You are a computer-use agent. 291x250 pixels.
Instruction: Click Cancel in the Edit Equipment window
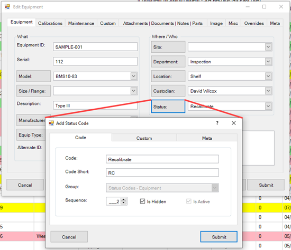pos(25,185)
